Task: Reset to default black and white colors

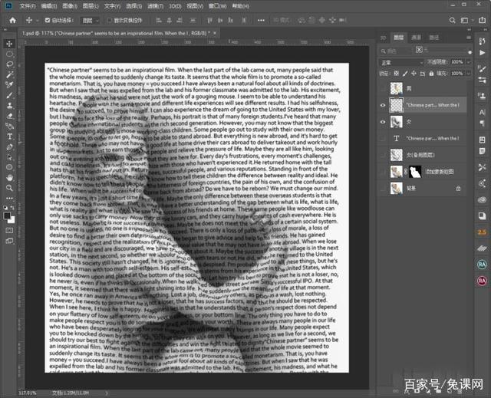Action: click(5, 208)
